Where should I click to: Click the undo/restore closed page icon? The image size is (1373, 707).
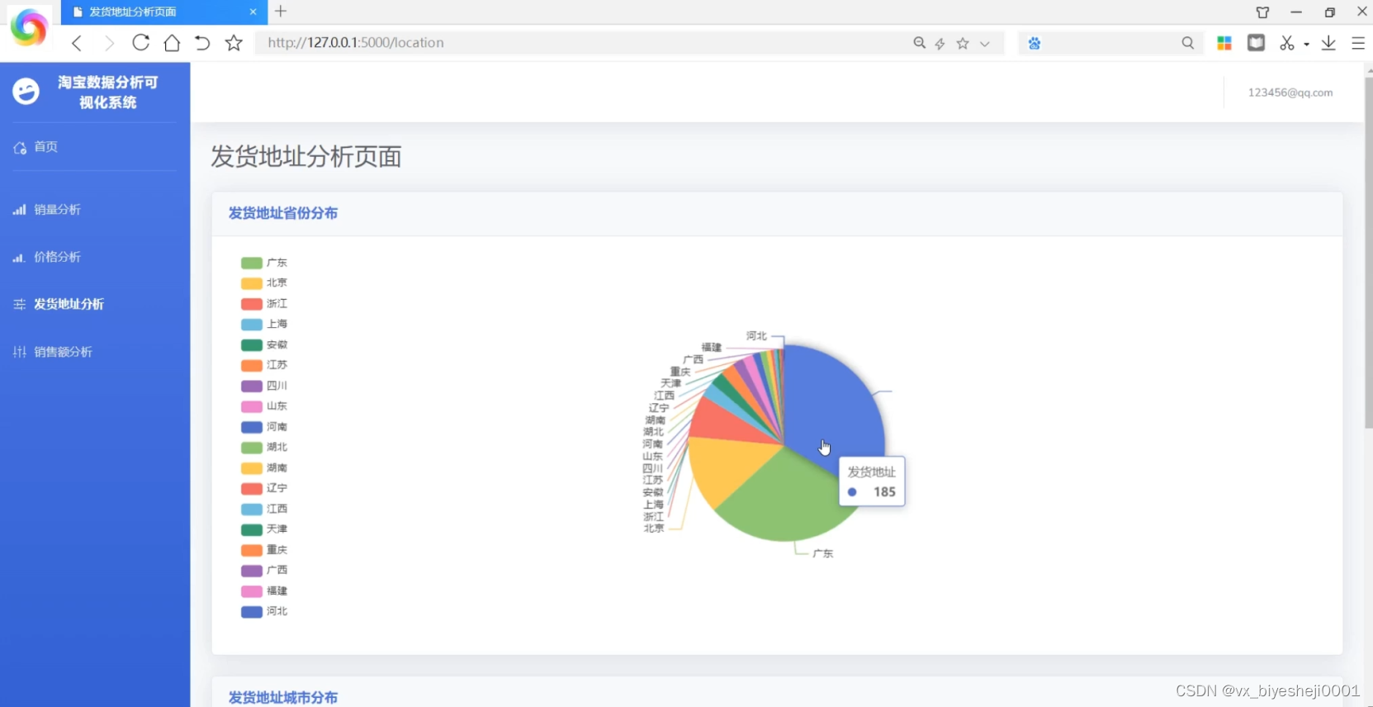click(202, 43)
